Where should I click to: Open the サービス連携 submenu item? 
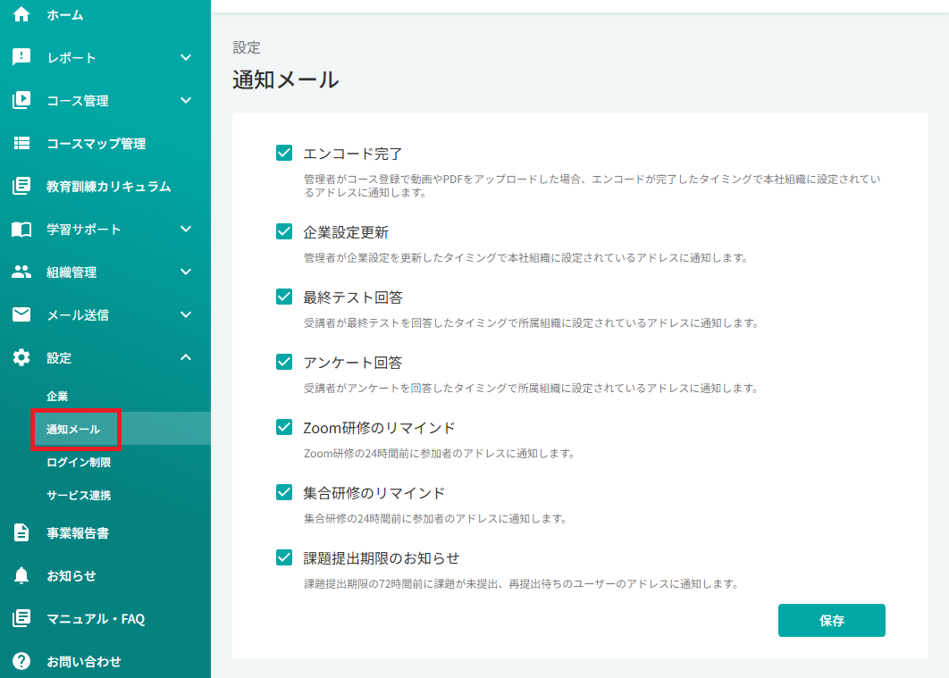[x=79, y=496]
